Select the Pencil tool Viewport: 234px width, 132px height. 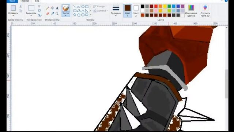tap(48, 8)
